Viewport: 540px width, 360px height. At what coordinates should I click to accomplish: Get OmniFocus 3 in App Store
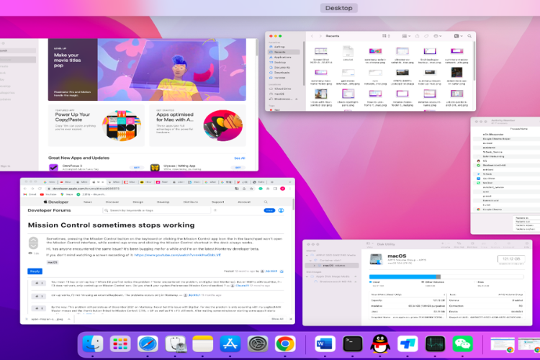click(136, 168)
